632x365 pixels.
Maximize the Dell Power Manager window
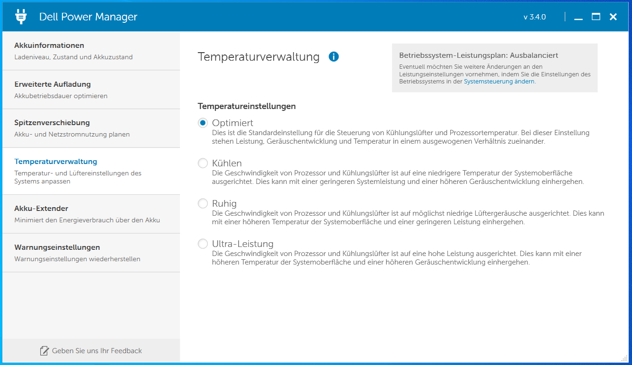(596, 17)
